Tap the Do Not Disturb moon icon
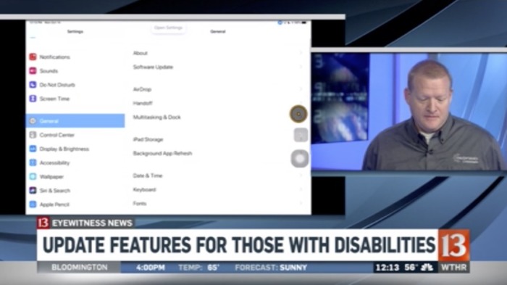507x285 pixels. (33, 85)
